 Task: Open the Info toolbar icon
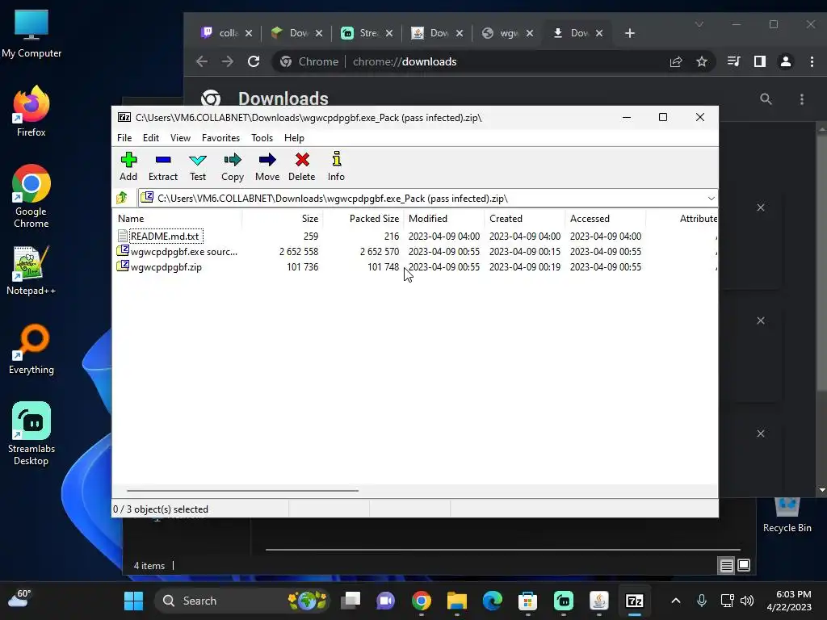[x=336, y=166]
